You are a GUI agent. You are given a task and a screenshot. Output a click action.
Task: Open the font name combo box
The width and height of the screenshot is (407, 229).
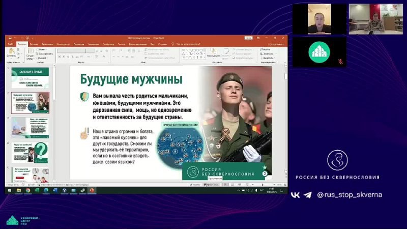coord(72,50)
